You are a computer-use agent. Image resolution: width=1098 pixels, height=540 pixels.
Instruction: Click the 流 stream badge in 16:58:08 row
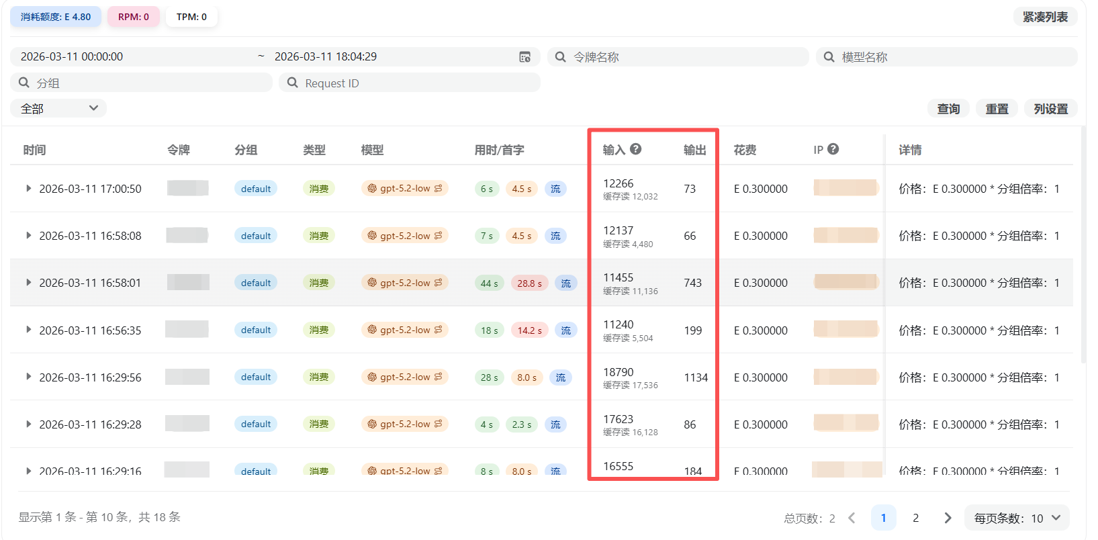[555, 236]
